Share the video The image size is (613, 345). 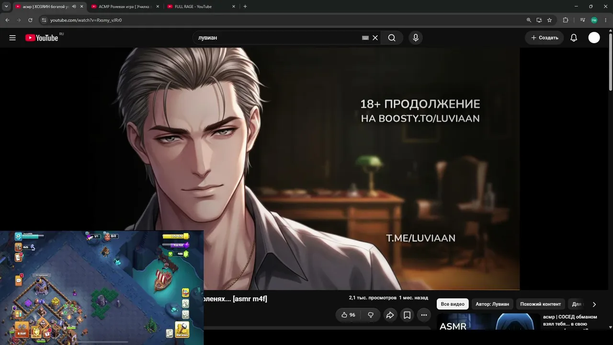(x=390, y=315)
